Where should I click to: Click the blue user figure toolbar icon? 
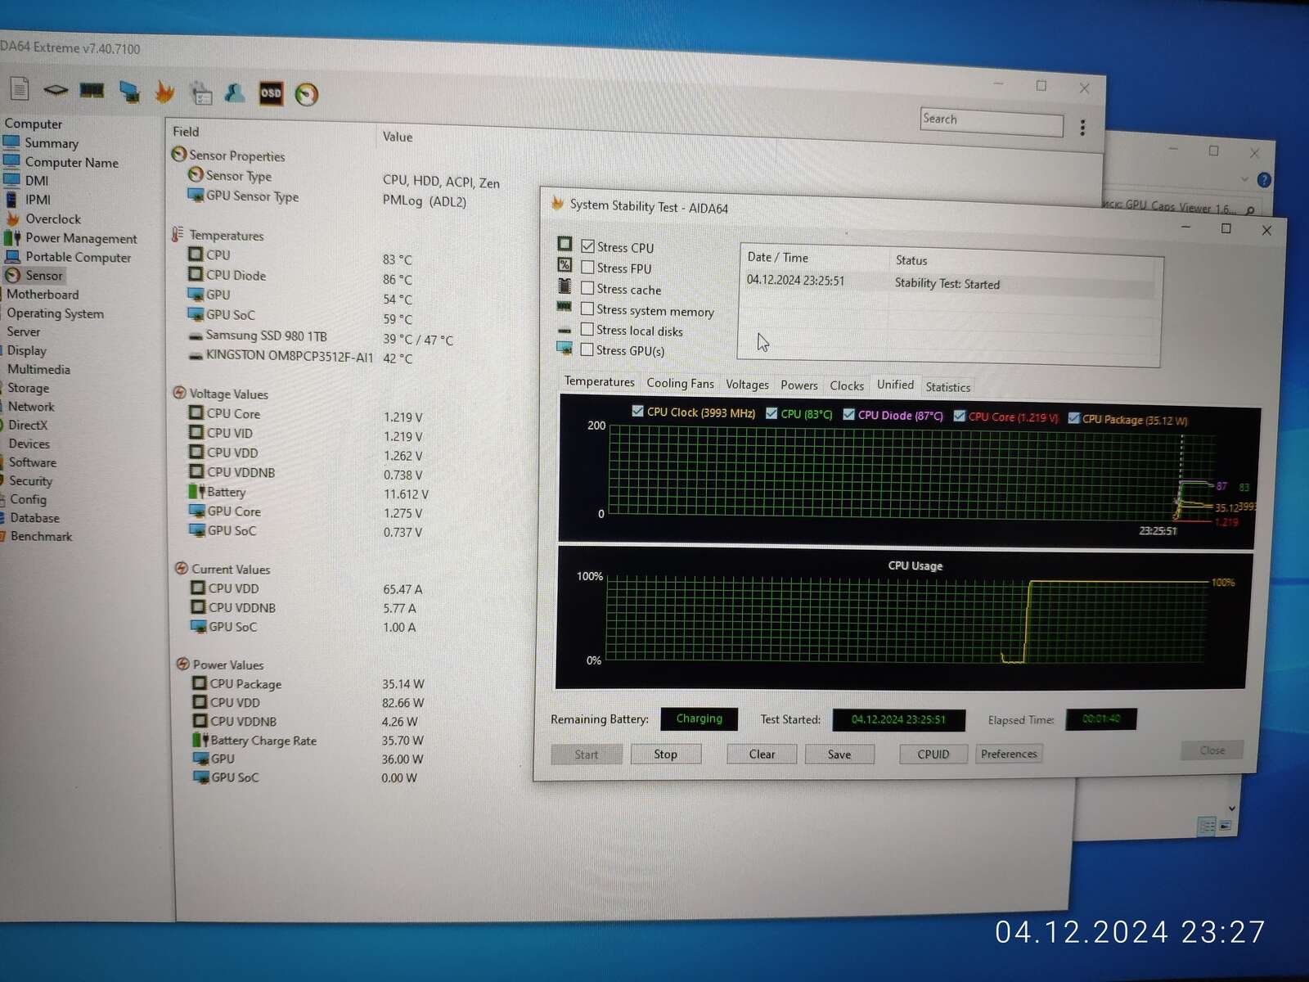click(235, 92)
